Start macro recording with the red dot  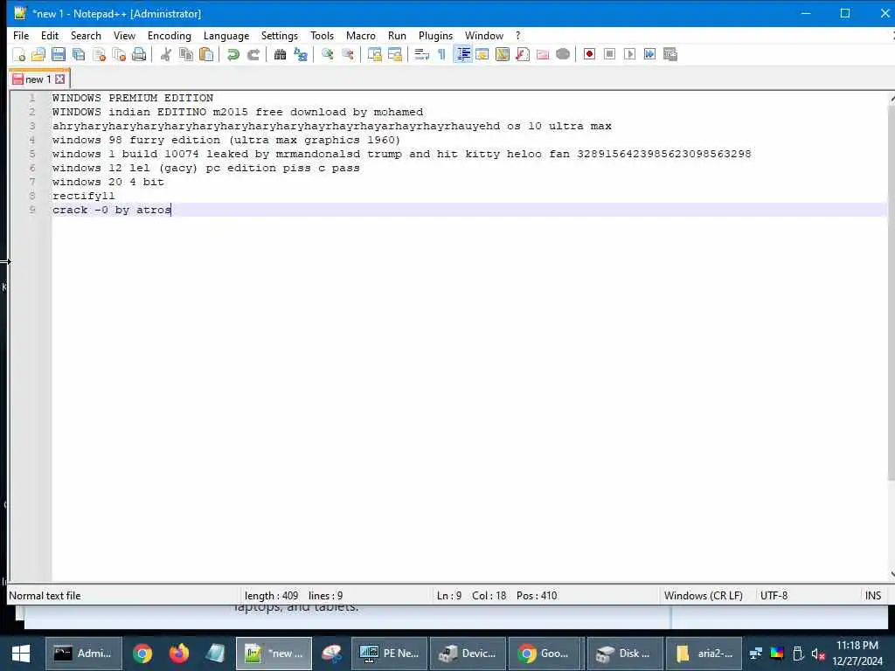point(590,54)
